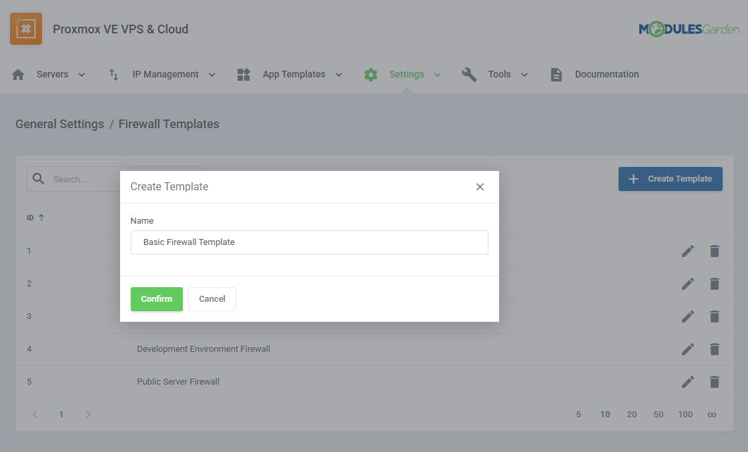Expand the Tools menu chevron

(x=524, y=75)
